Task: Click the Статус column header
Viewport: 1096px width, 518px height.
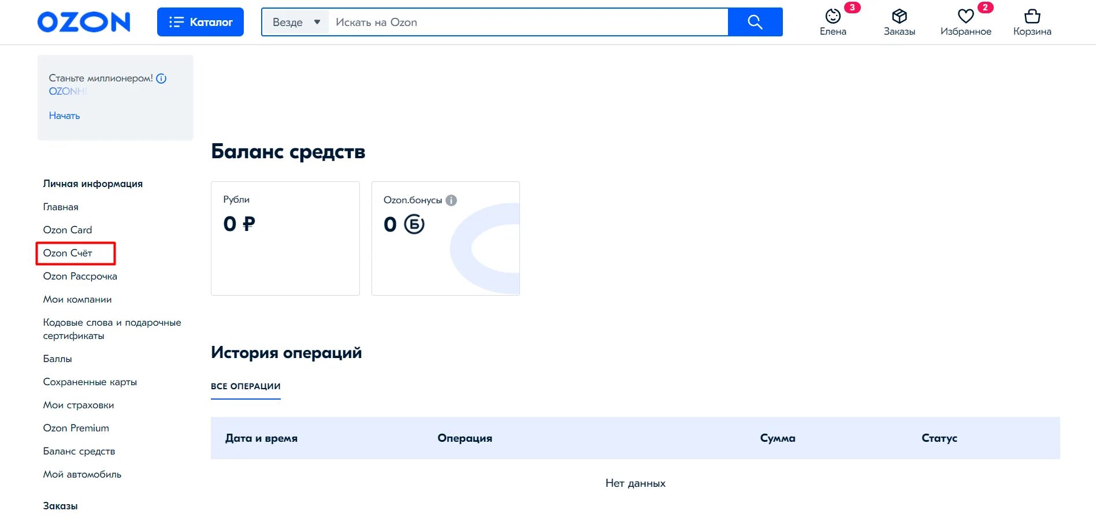Action: click(x=939, y=438)
